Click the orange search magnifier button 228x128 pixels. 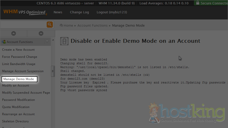coord(49,25)
